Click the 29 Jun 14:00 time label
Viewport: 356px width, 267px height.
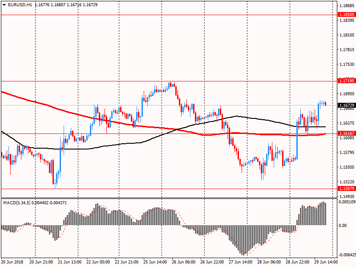326,262
